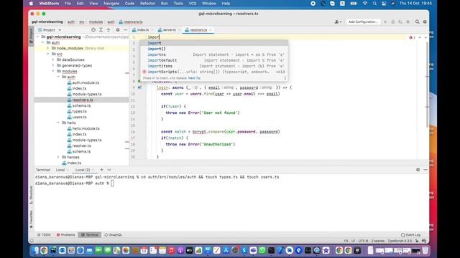
Task: Click Next Tip link in completion popup
Action: pos(194,78)
